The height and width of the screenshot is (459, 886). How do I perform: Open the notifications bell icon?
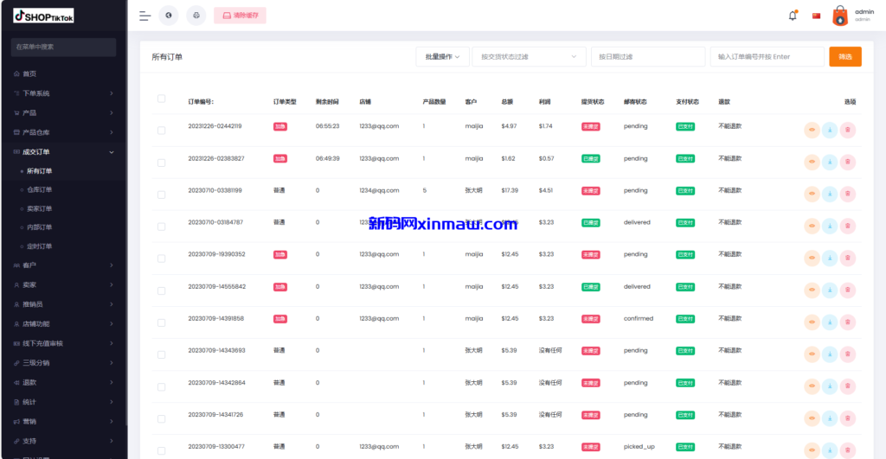point(793,16)
